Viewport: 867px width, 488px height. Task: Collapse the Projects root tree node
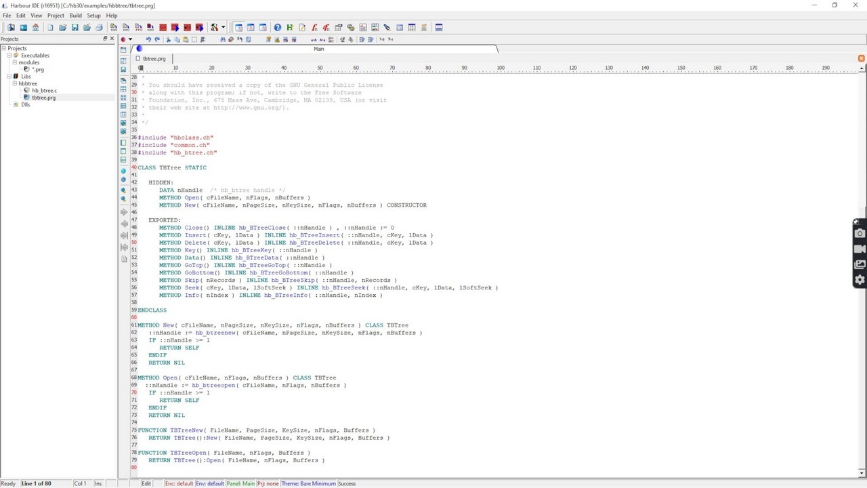pos(3,48)
